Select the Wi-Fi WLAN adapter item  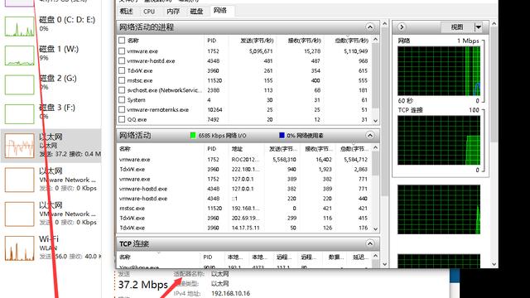click(x=51, y=248)
